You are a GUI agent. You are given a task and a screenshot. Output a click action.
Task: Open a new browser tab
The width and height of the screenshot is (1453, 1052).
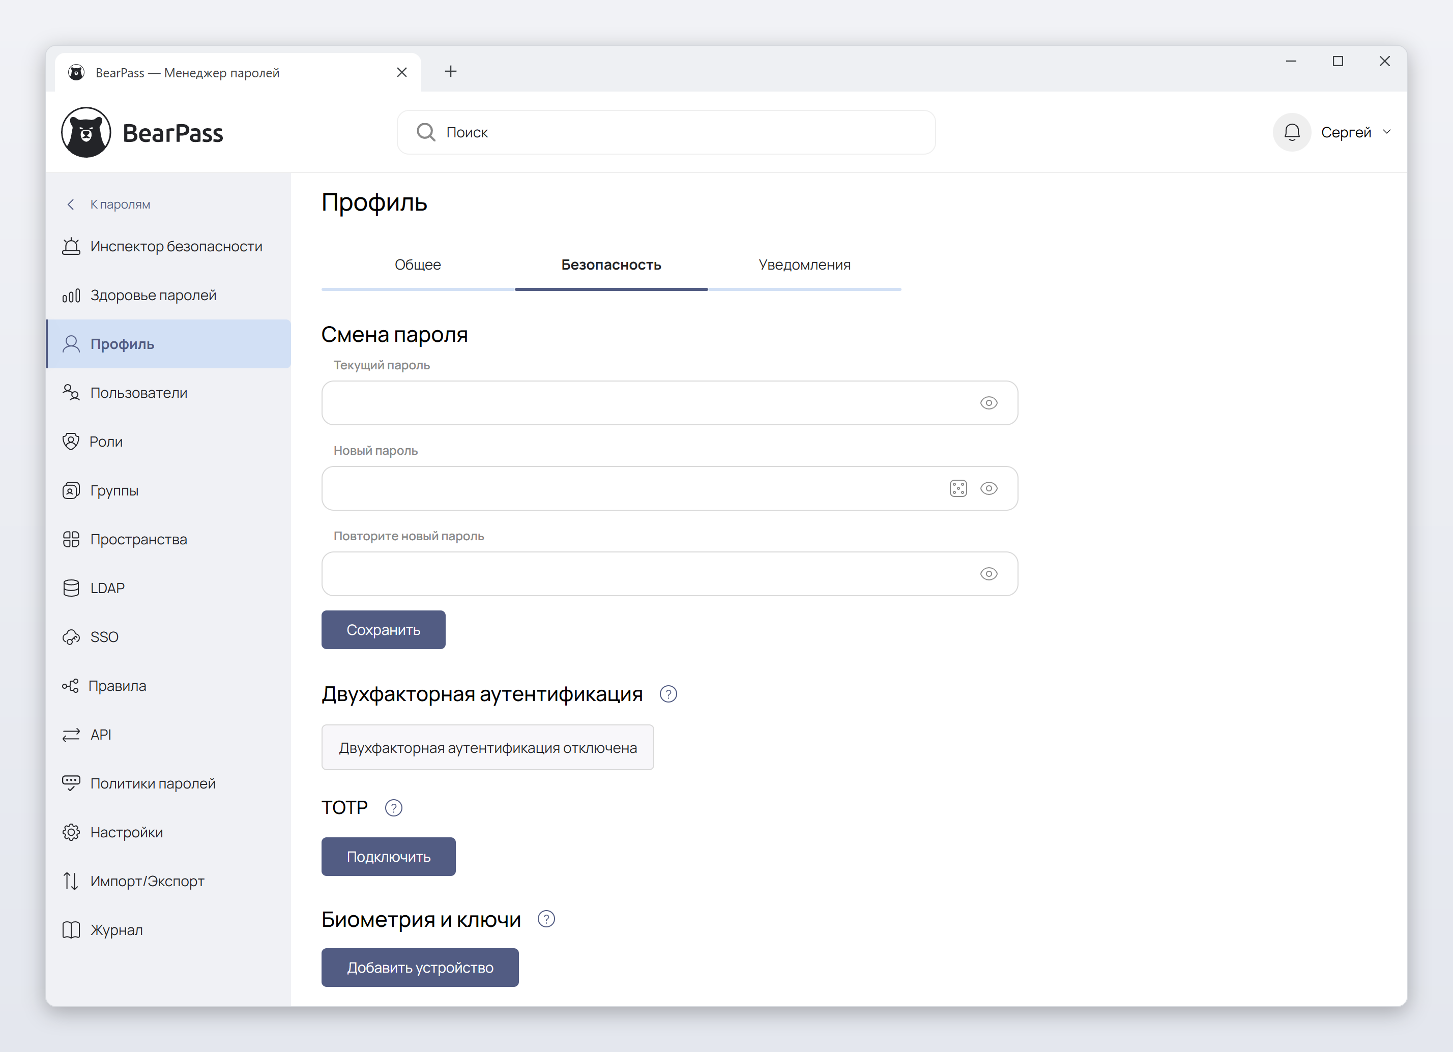(450, 72)
